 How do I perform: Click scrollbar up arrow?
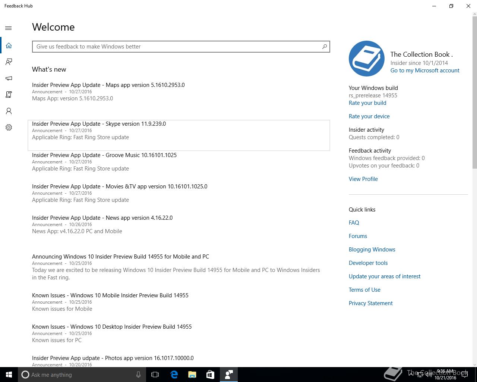[x=474, y=15]
